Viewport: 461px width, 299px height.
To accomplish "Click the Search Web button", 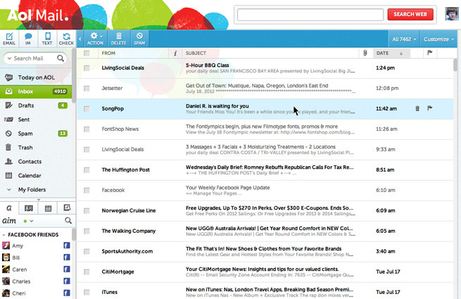I will 410,14.
